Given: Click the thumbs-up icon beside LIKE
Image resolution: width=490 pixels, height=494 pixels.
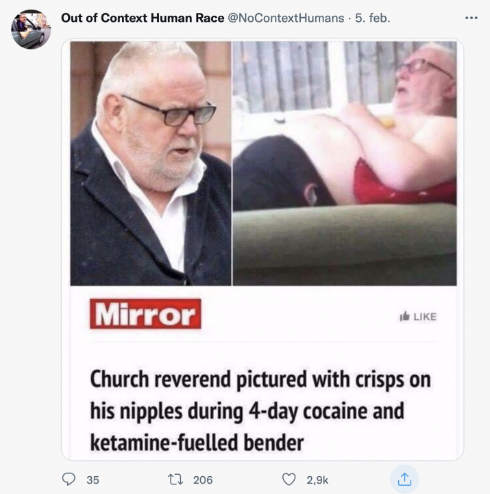Looking at the screenshot, I should click(404, 316).
